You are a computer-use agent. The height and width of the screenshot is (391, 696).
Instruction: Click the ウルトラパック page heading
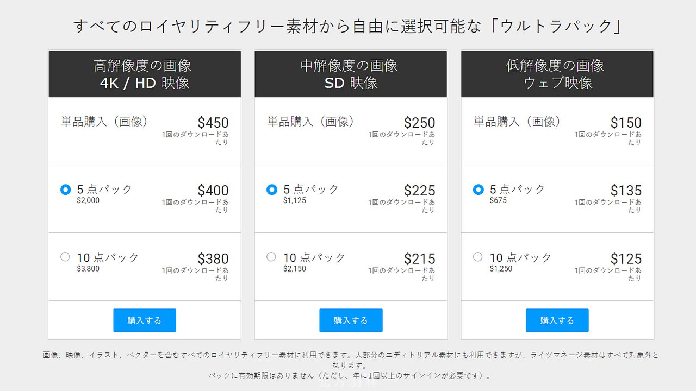(x=348, y=26)
